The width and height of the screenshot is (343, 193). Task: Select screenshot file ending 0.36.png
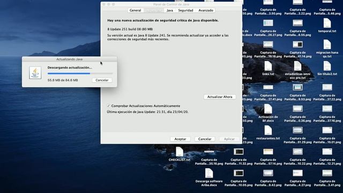297,109
